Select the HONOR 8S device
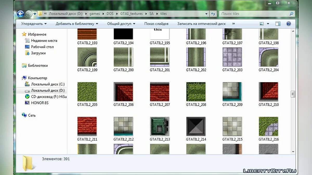The width and height of the screenshot is (312, 175). 40,103
